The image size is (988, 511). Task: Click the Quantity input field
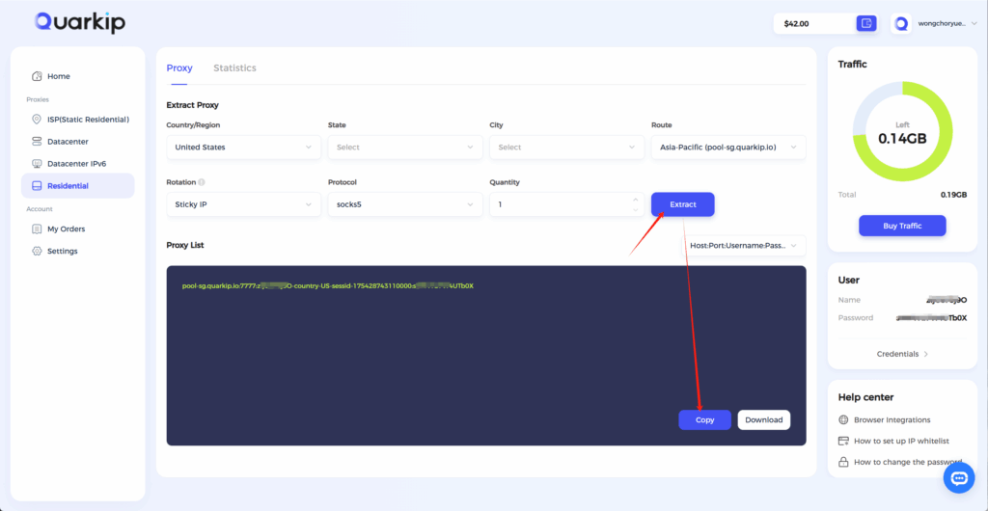(x=566, y=204)
